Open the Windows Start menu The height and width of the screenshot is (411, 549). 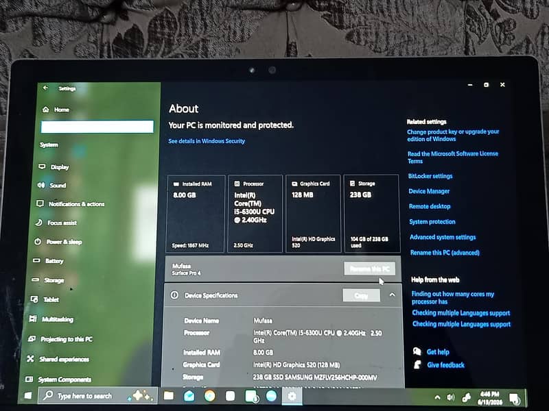point(27,396)
